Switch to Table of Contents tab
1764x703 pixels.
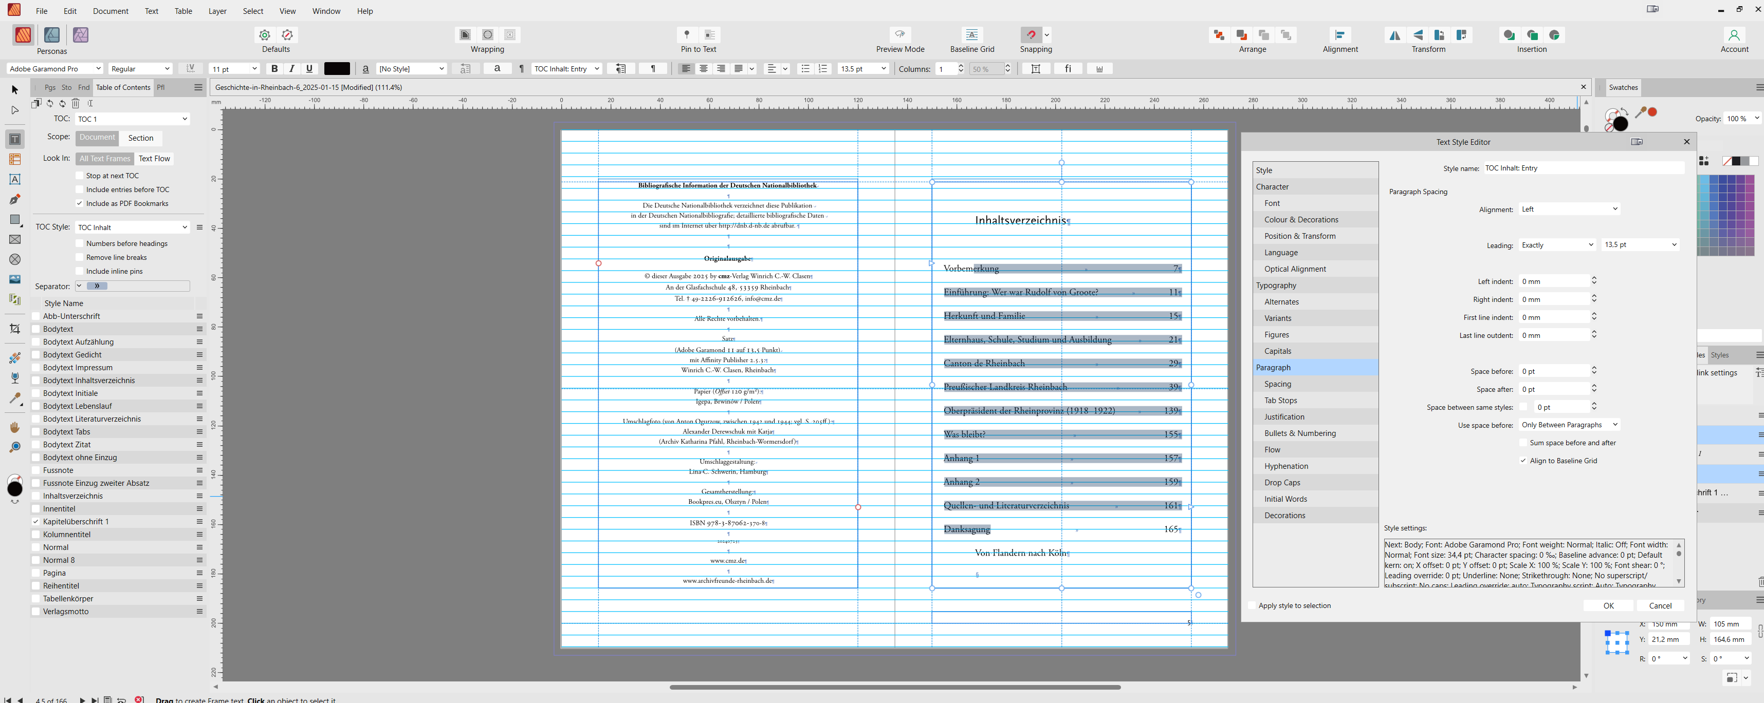click(x=123, y=87)
